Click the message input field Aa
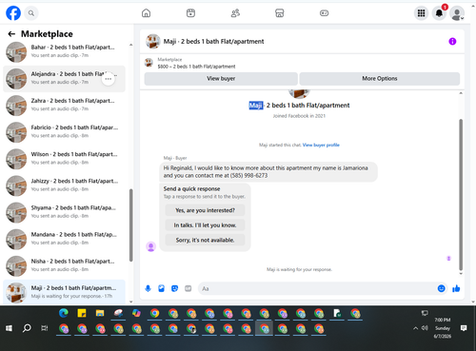Viewport: 476px width, 351px height. point(317,288)
